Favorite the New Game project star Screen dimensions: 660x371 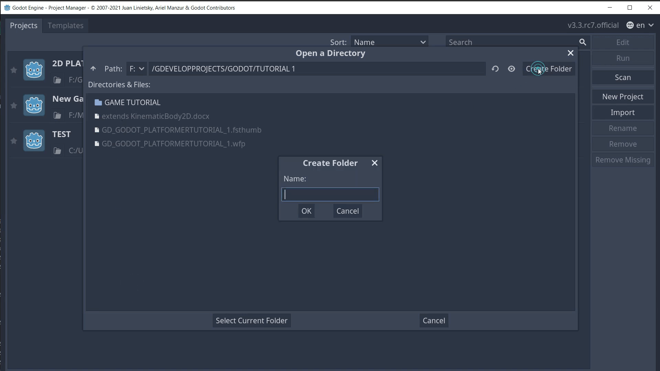13,105
